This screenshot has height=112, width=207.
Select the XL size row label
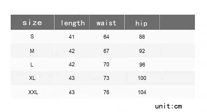click(32, 78)
